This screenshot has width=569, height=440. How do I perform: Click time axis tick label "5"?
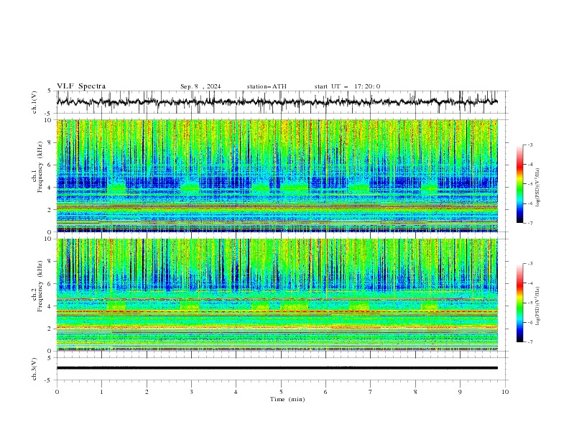pyautogui.click(x=281, y=392)
